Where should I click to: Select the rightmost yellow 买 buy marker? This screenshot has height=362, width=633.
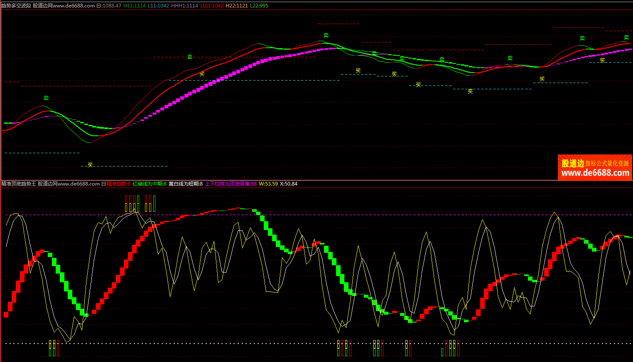[602, 60]
